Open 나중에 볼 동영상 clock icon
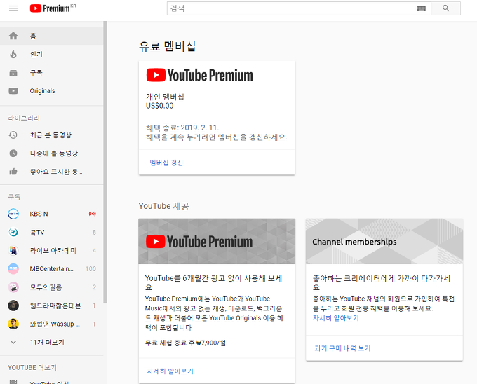 [13, 153]
